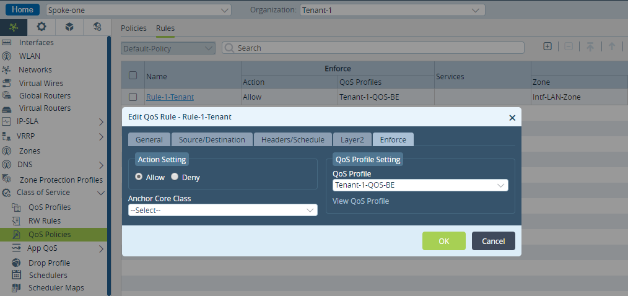
Task: Click the green OK button
Action: tap(444, 241)
